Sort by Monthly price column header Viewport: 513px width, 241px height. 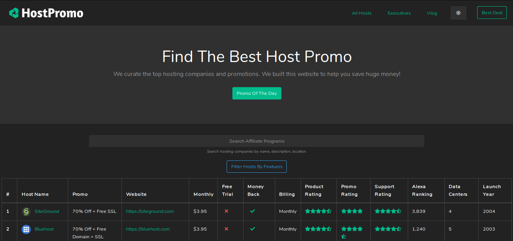[203, 190]
